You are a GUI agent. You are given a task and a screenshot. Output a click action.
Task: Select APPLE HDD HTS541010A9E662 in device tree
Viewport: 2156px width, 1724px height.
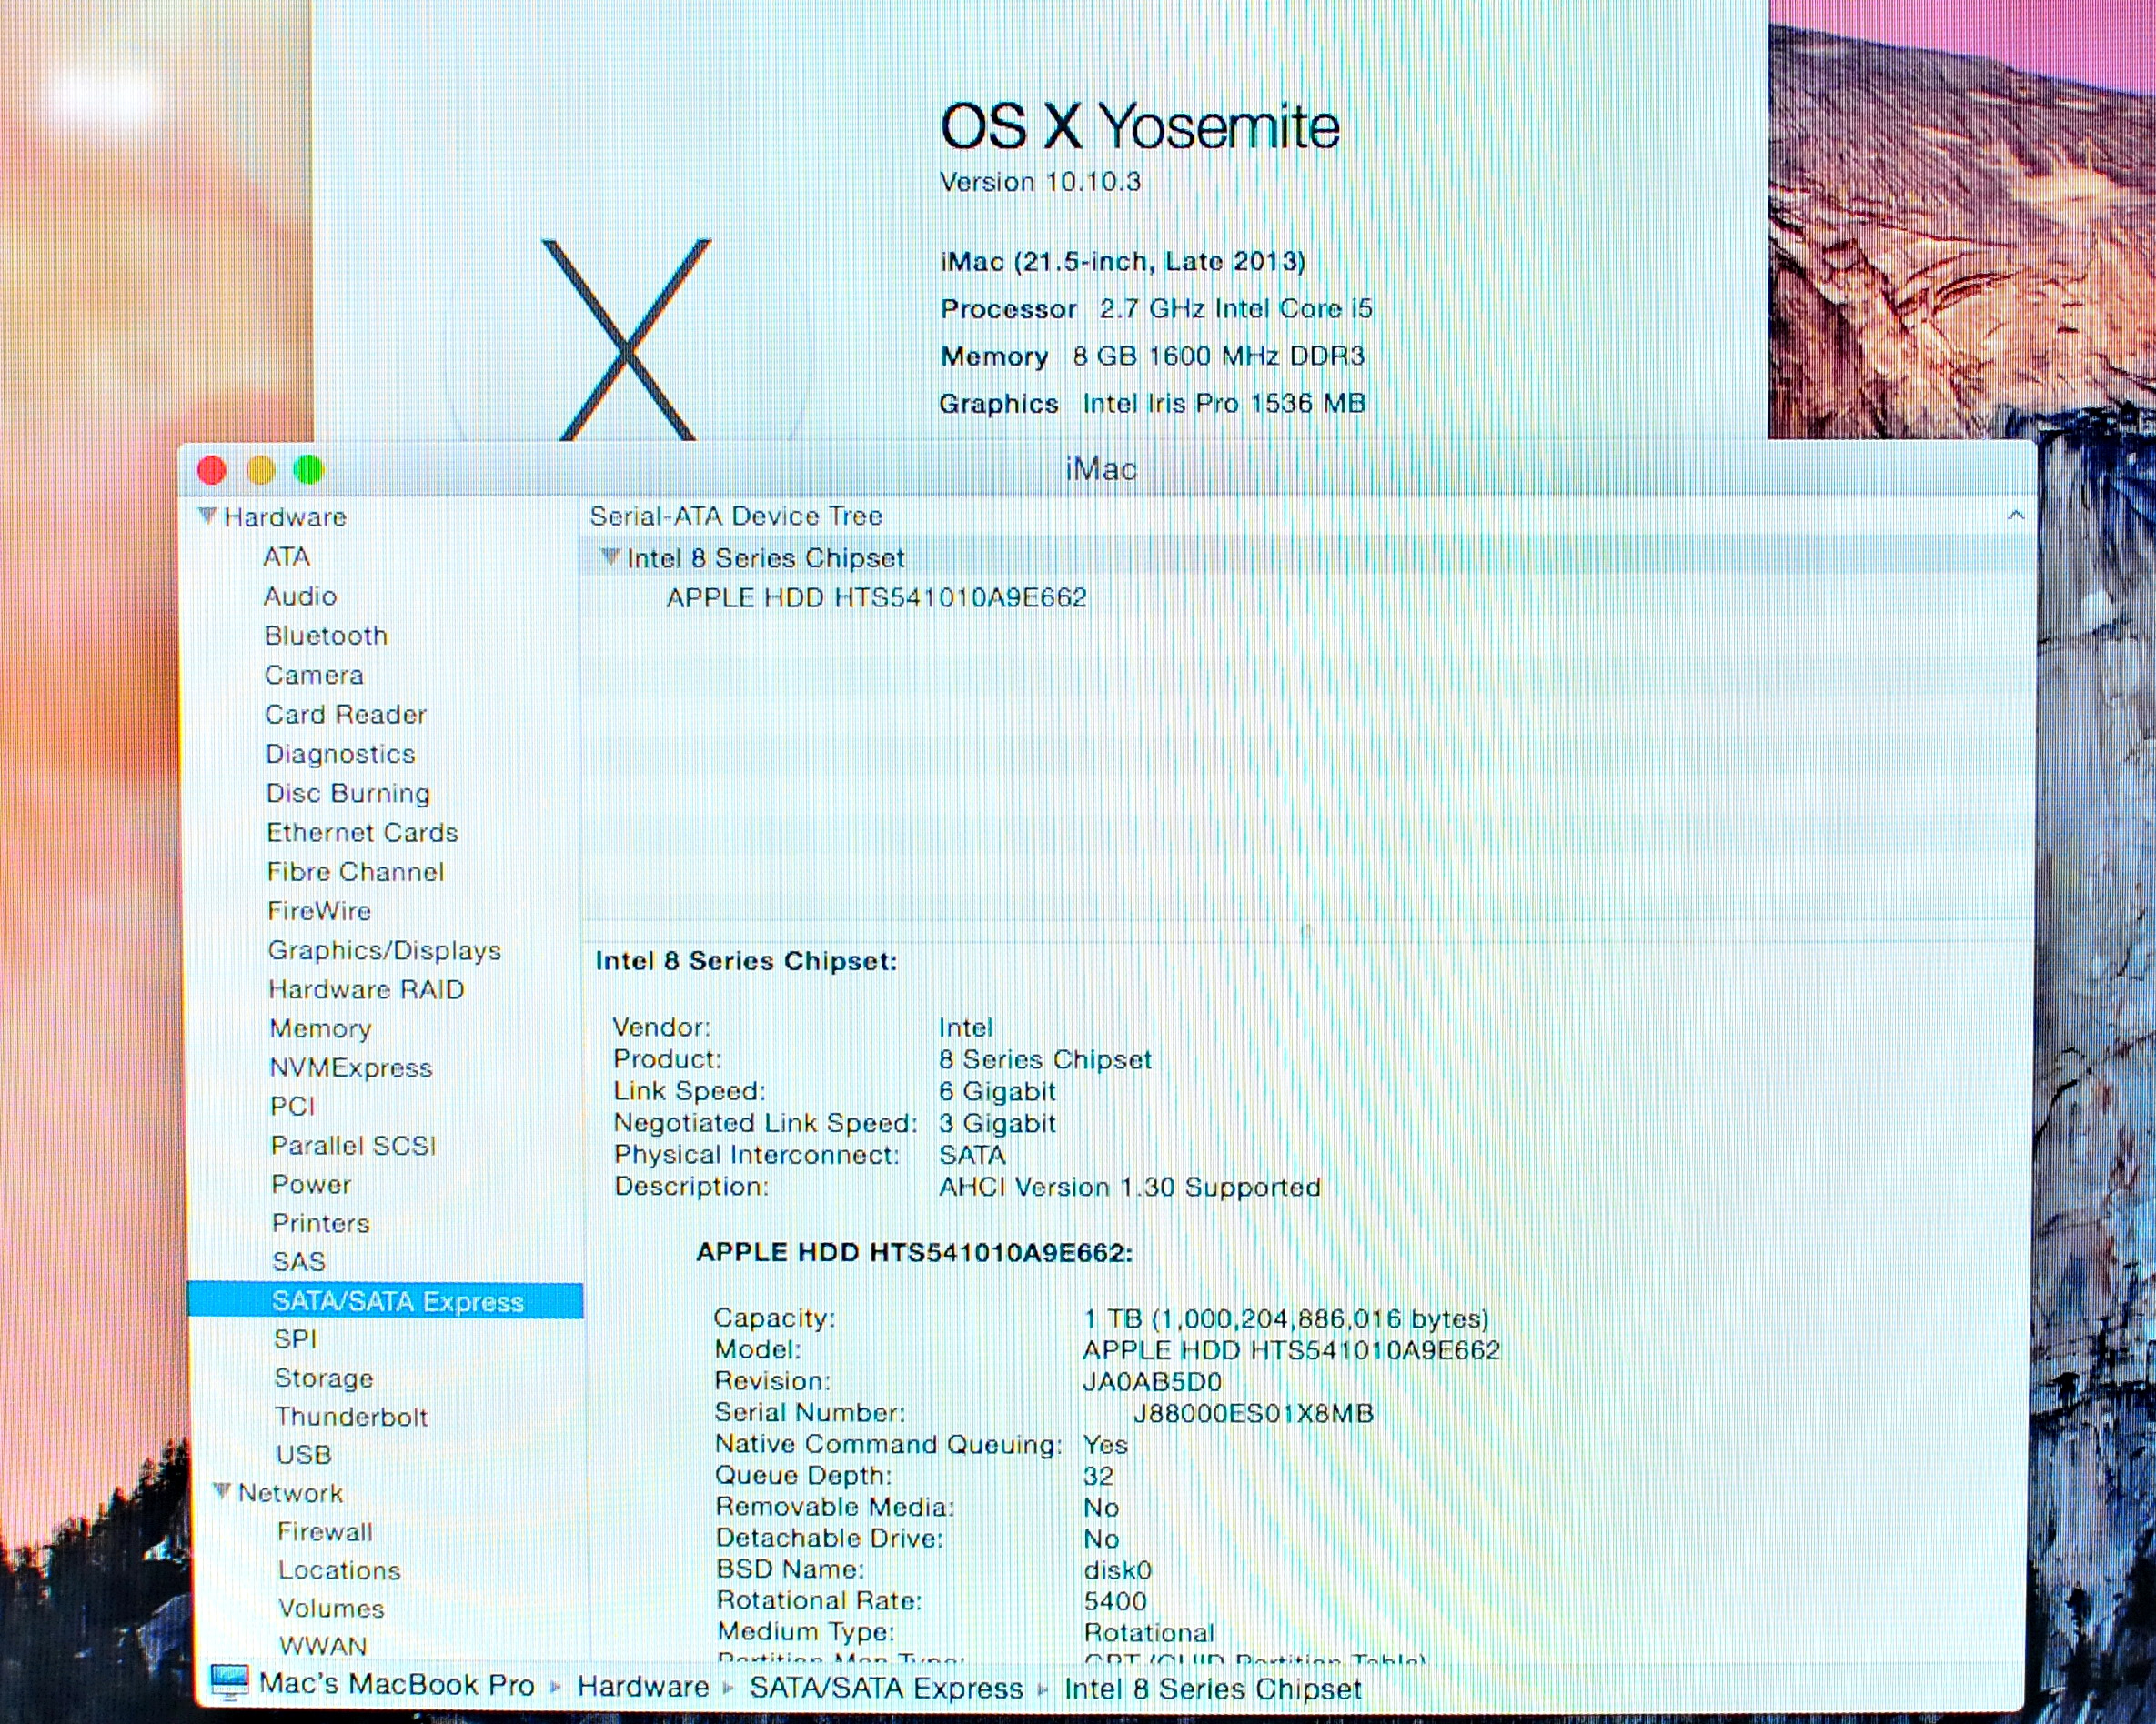click(876, 597)
